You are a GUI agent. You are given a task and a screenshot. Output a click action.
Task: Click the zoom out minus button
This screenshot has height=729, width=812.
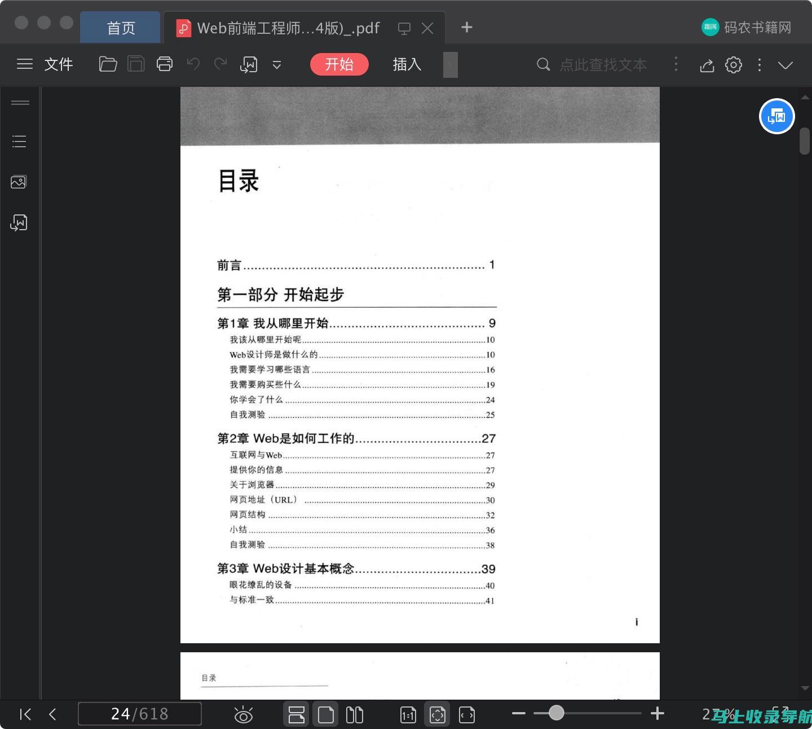tap(519, 713)
